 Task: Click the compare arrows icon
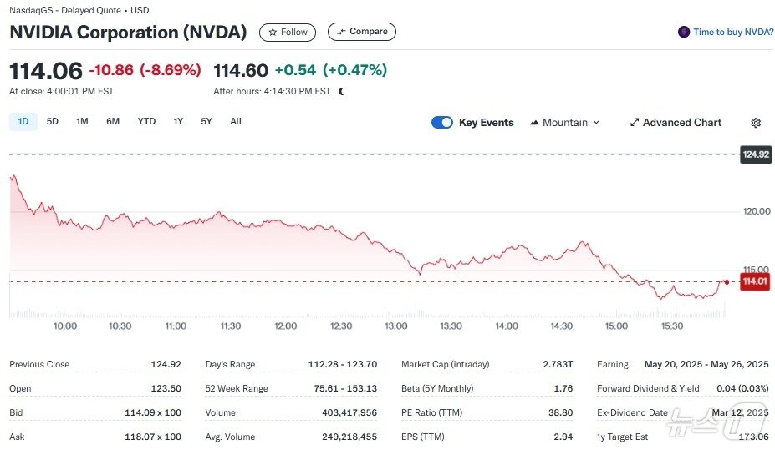tap(340, 33)
